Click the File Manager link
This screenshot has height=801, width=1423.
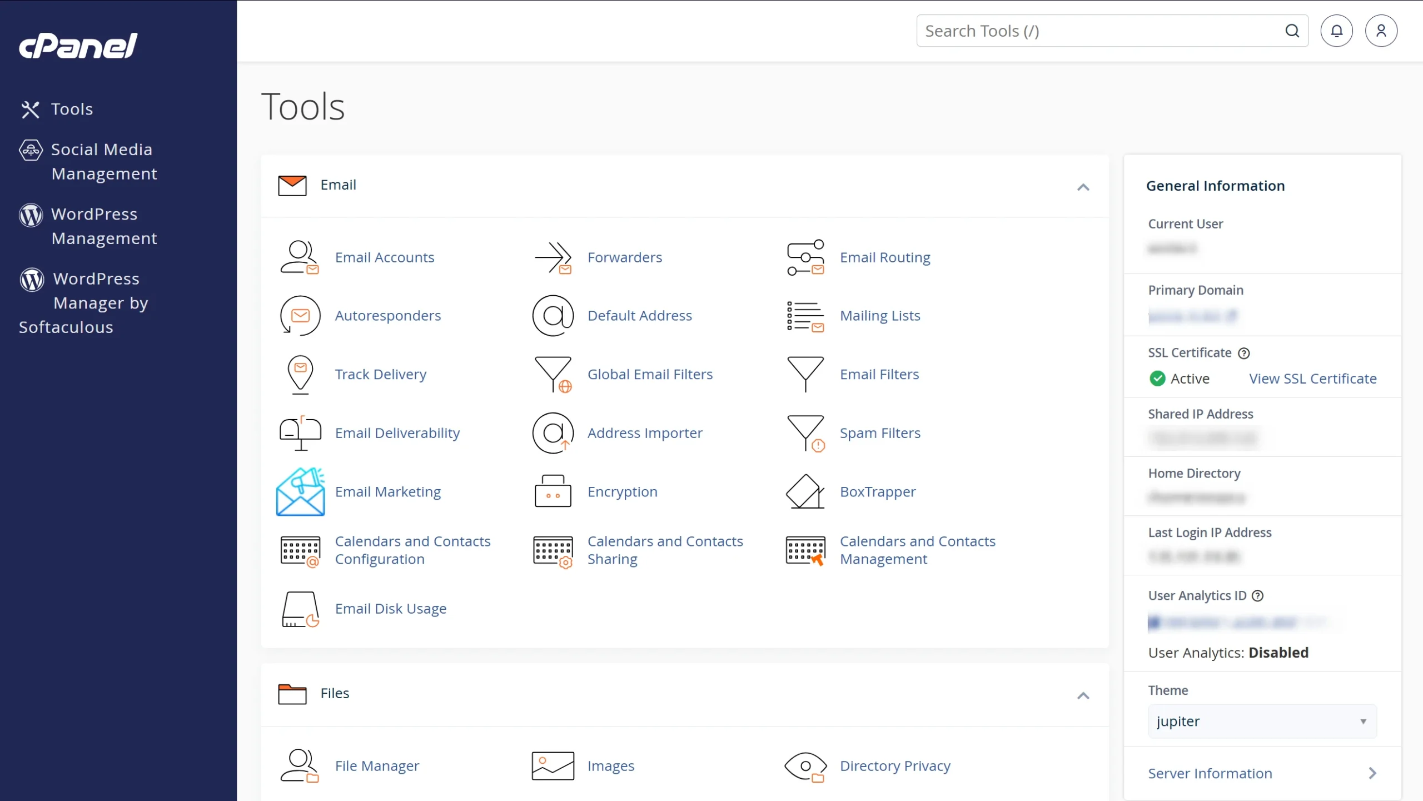[377, 766]
